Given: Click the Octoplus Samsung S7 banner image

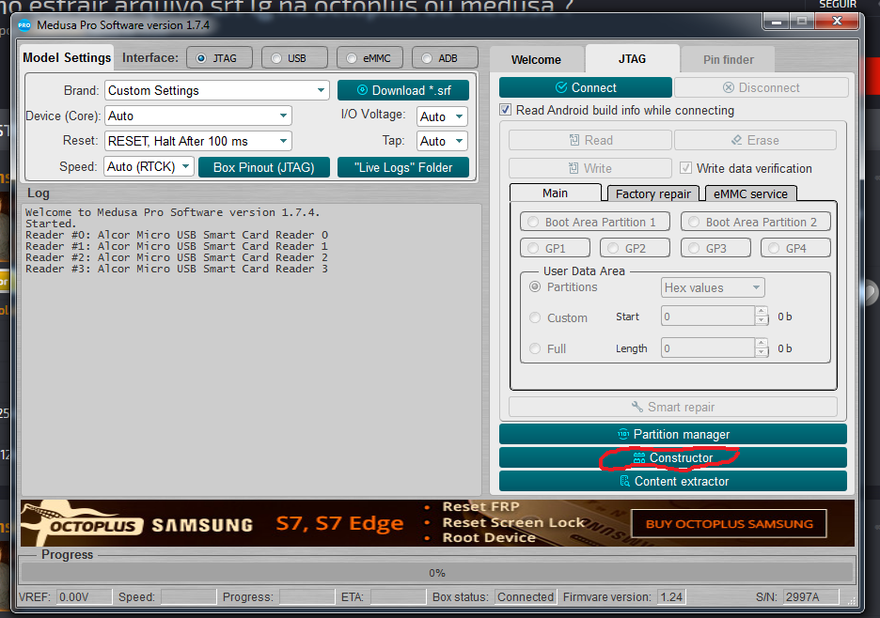Looking at the screenshot, I should pyautogui.click(x=438, y=523).
